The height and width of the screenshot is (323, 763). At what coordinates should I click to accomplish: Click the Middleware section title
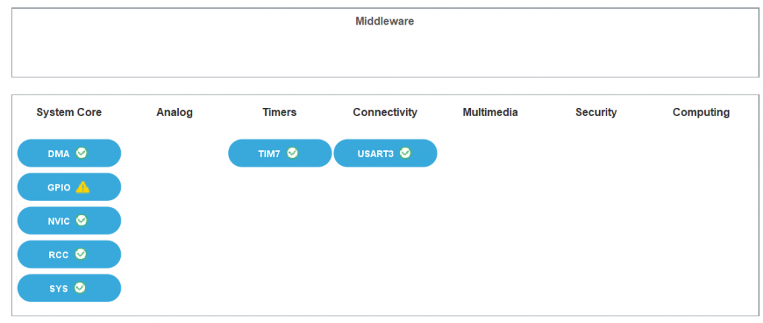coord(384,21)
